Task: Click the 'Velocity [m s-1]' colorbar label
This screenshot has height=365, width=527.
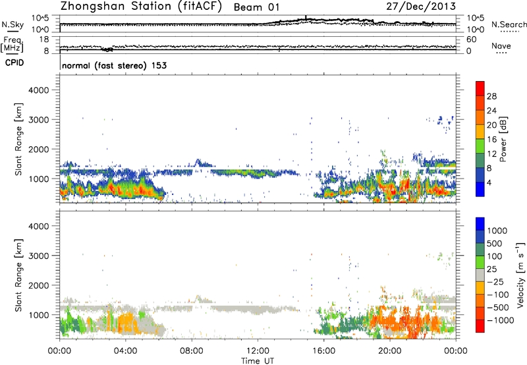Action: 520,275
